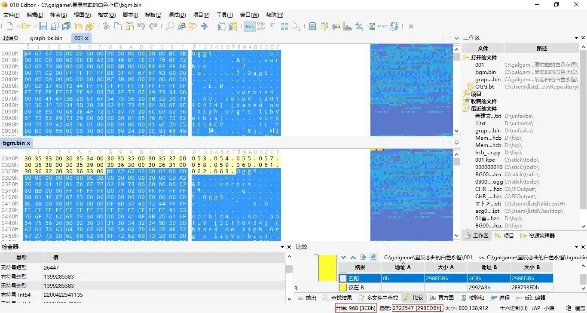Image resolution: width=587 pixels, height=313 pixels.
Task: Open the 工作区 panel options dropdown arrow
Action: (x=577, y=38)
